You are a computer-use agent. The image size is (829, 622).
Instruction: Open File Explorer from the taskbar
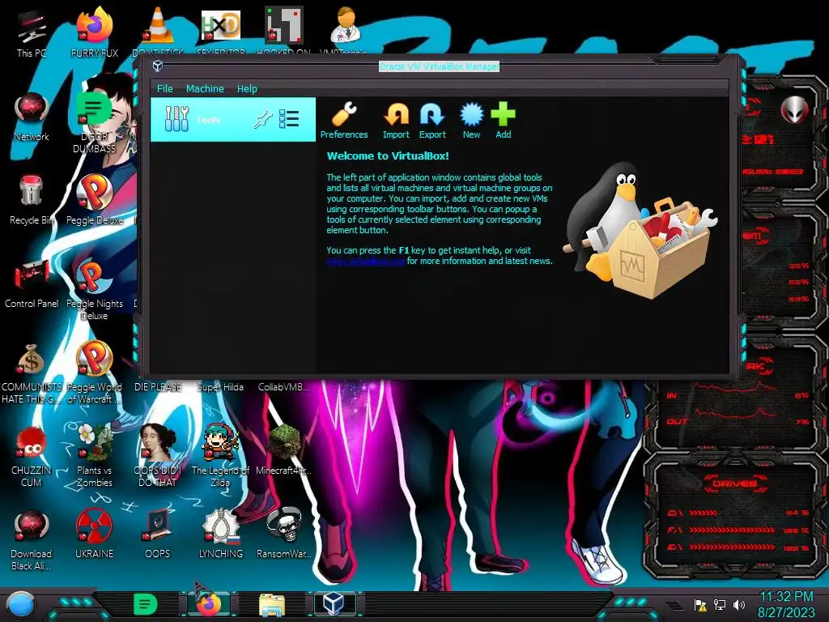click(272, 604)
